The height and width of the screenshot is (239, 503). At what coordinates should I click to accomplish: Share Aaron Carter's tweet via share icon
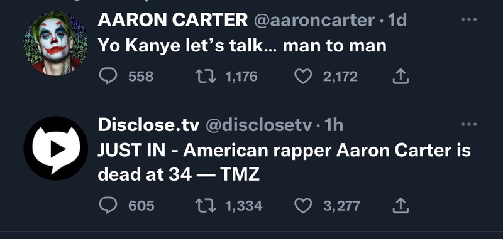[x=401, y=77]
